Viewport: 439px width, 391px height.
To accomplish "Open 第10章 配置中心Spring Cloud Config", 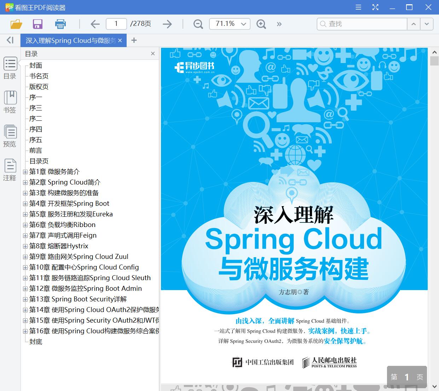I will click(84, 267).
